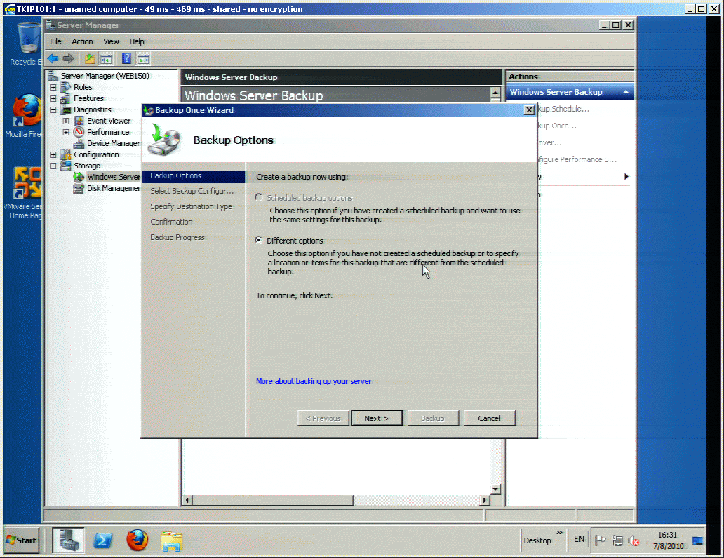Click the horizontal scrollbar thumb in backup pane
Viewport: 724px width, 558px height.
pyautogui.click(x=273, y=500)
